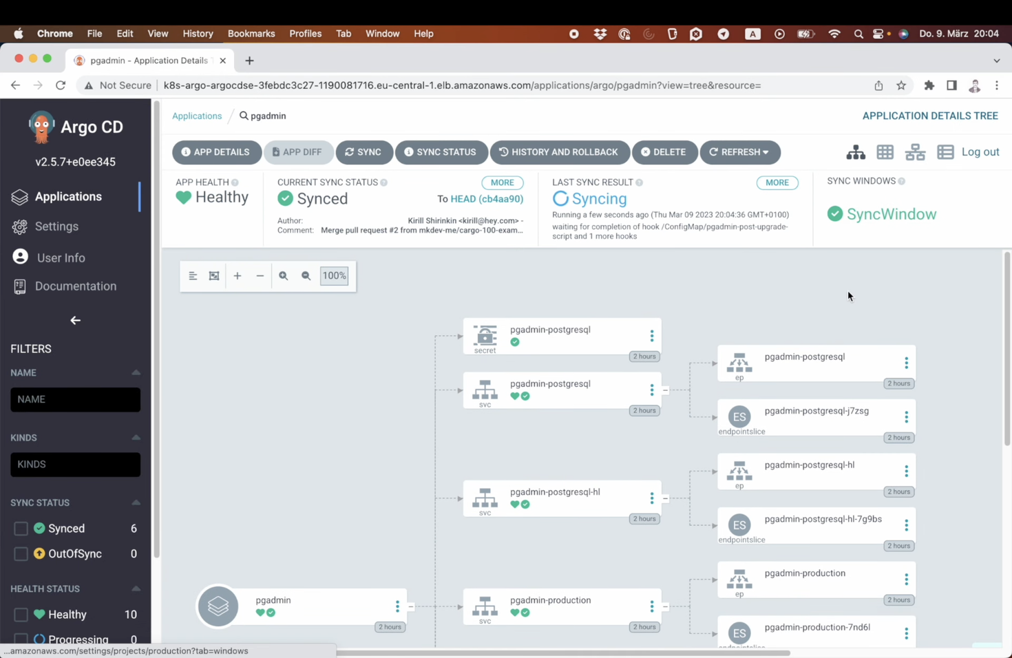The width and height of the screenshot is (1012, 658).
Task: Click MORE under current sync status
Action: 502,182
